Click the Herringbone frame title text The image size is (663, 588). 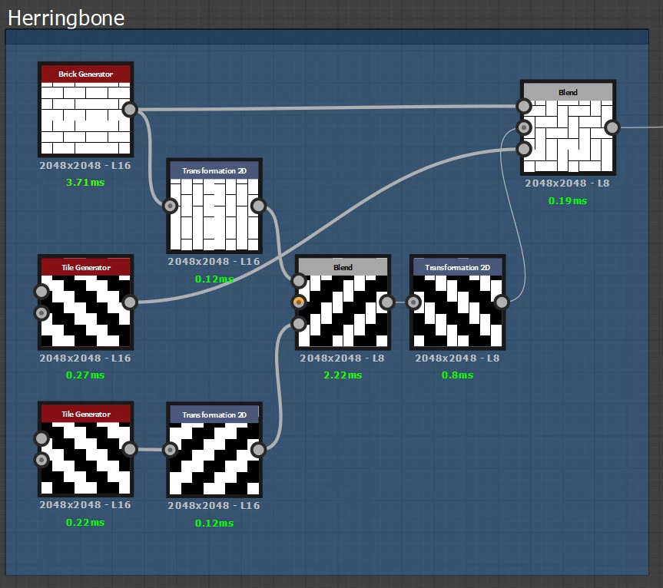click(x=66, y=18)
